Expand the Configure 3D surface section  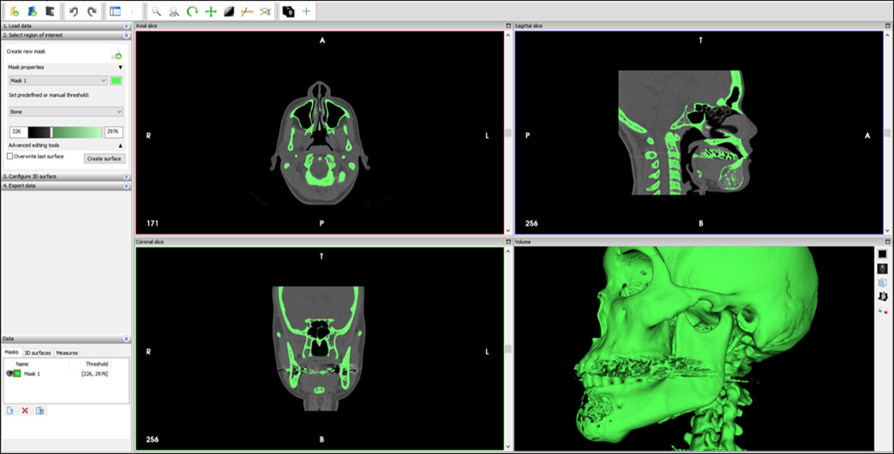(66, 176)
